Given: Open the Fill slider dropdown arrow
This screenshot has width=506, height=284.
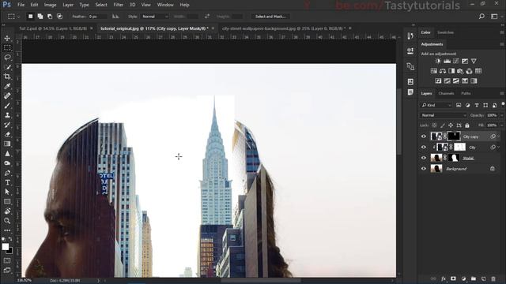Looking at the screenshot, I should coord(501,125).
